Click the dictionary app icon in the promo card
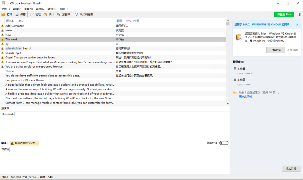The height and width of the screenshot is (180, 303). (239, 37)
